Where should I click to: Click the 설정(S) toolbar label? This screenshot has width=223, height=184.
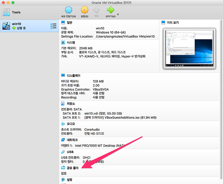point(84,16)
